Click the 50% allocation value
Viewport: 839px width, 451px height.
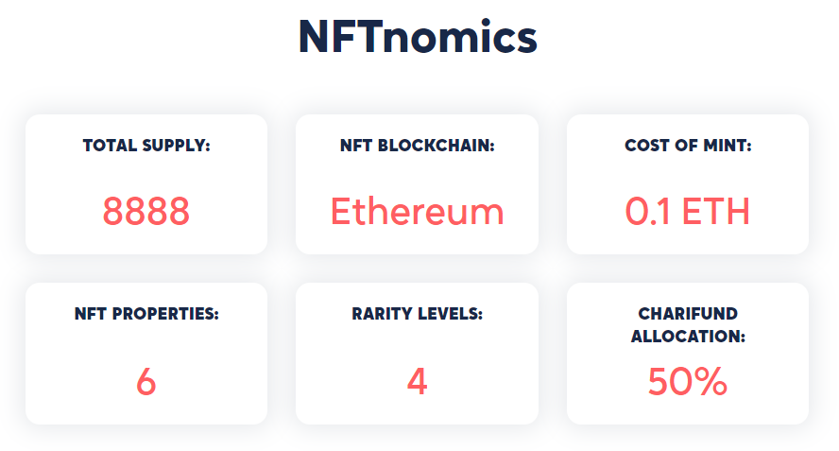tap(688, 381)
